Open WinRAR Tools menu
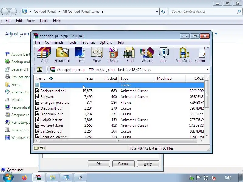Image resolution: width=243 pixels, height=182 pixels. (72, 42)
